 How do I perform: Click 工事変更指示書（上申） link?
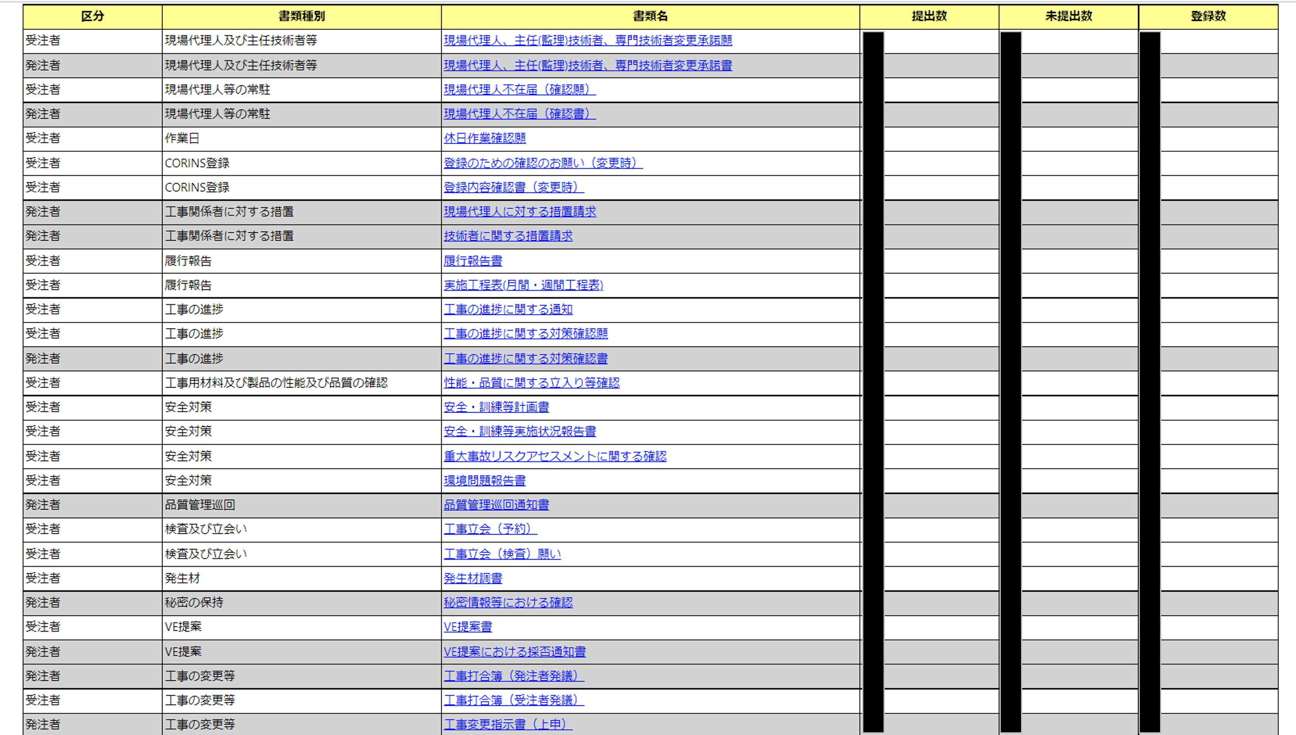tap(508, 725)
